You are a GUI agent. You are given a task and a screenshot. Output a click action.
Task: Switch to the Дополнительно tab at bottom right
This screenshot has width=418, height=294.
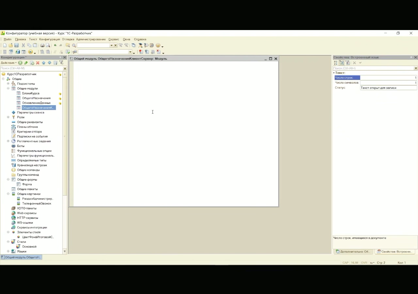353,252
